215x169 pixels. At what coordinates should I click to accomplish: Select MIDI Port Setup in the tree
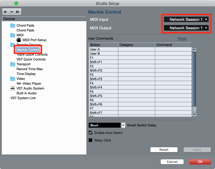tap(34, 40)
